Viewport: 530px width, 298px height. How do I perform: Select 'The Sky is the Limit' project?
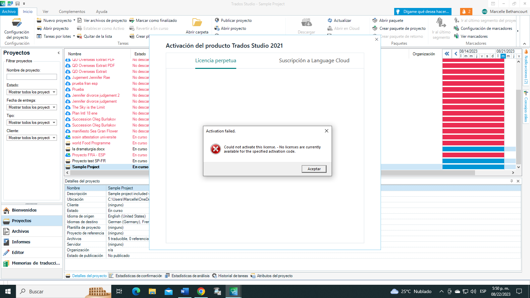pos(88,107)
